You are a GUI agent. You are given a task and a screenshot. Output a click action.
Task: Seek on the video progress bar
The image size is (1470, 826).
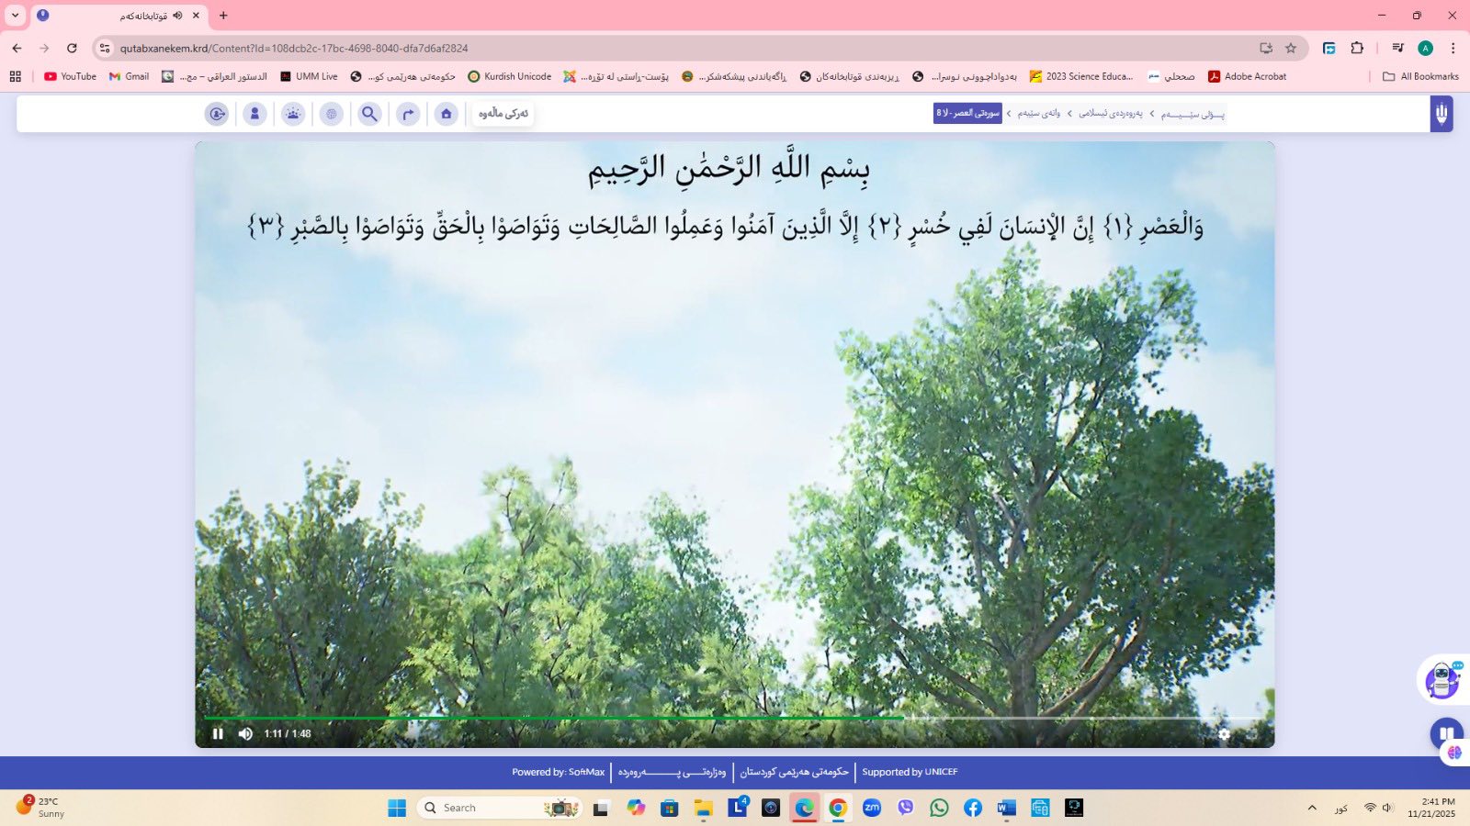(x=643, y=718)
